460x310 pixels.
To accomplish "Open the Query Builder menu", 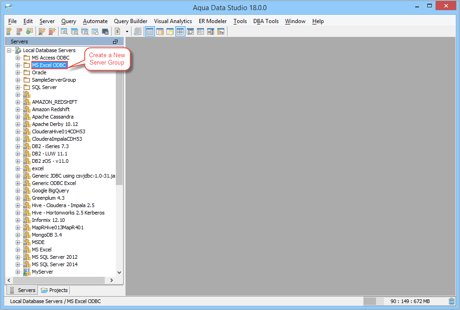I will [131, 21].
